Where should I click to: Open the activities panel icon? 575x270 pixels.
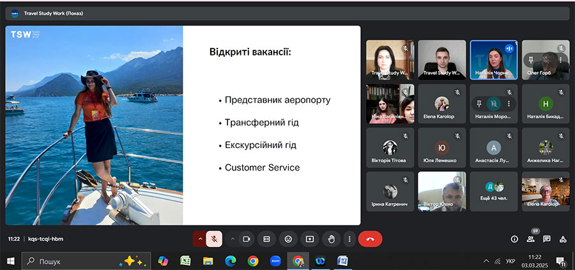pos(563,239)
